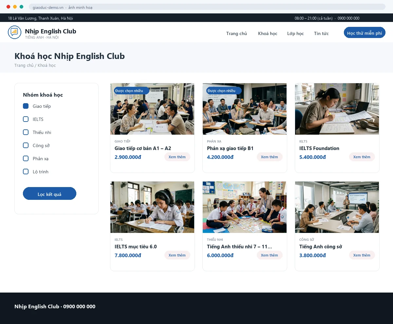Screen dimensions: 393x324
Task: Tick the Công sở checkbox
Action: click(26, 145)
